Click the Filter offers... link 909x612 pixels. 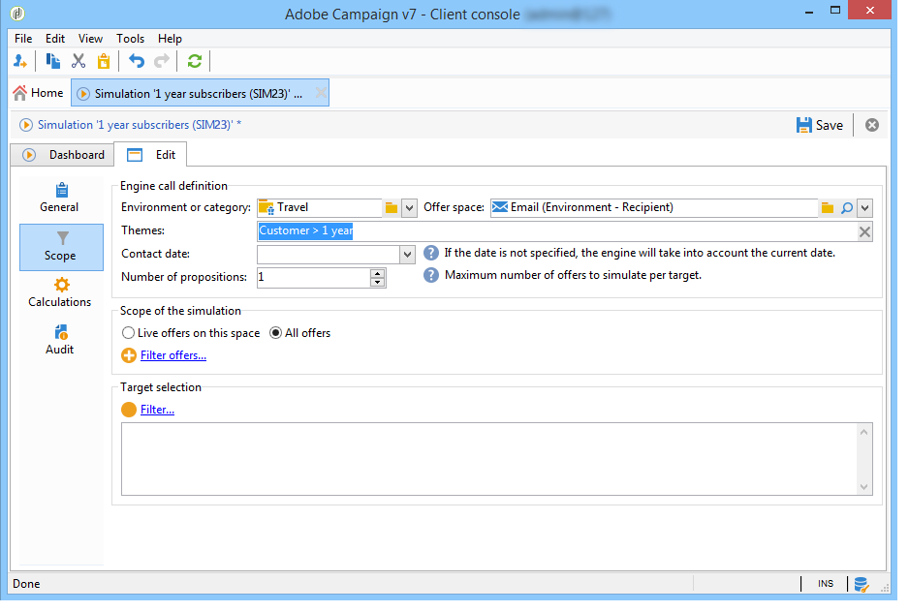pos(173,355)
